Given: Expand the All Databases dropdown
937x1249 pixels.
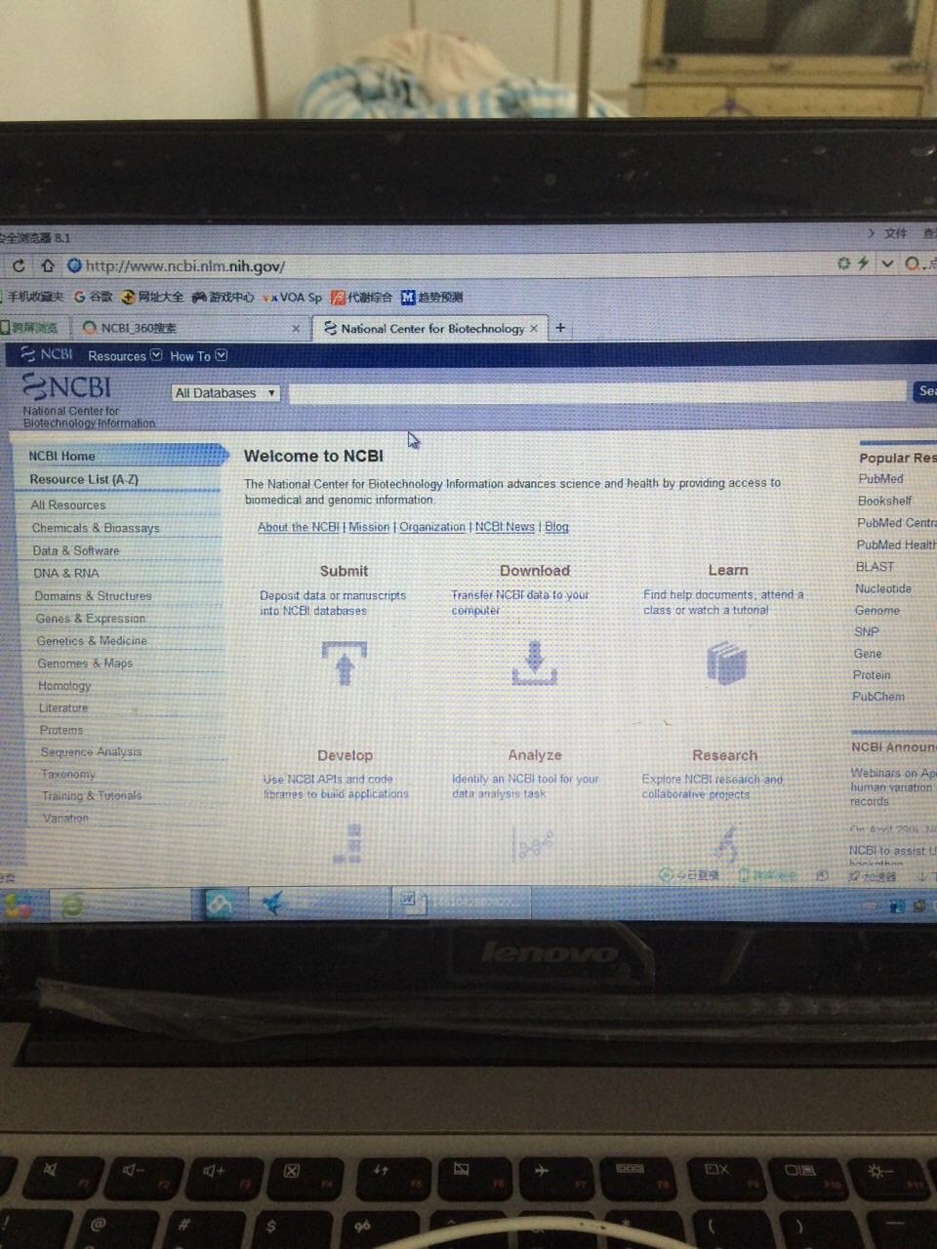Looking at the screenshot, I should coord(225,393).
